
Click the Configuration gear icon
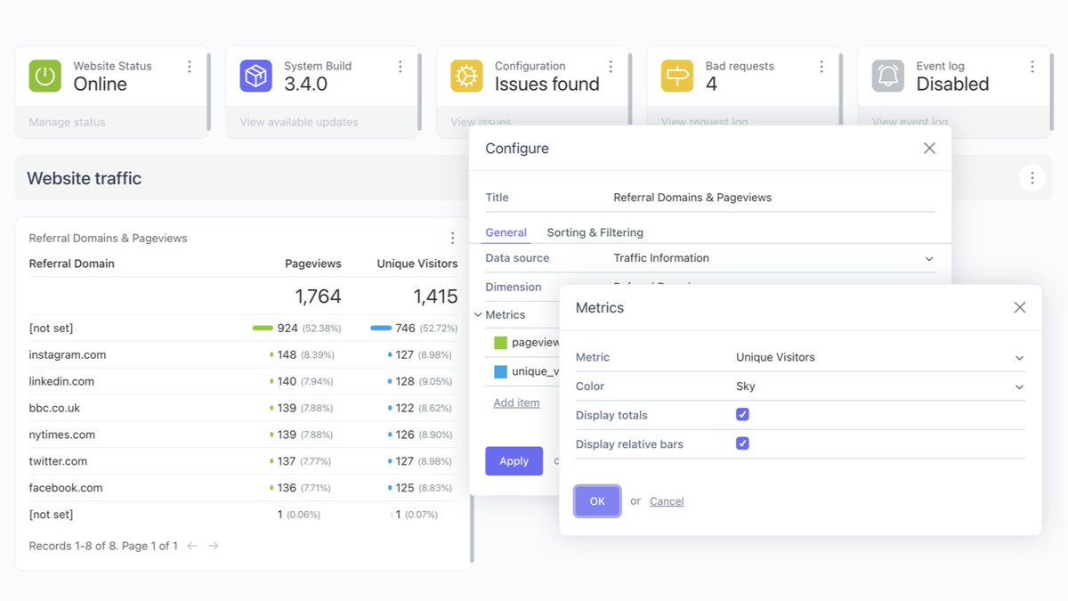[466, 76]
